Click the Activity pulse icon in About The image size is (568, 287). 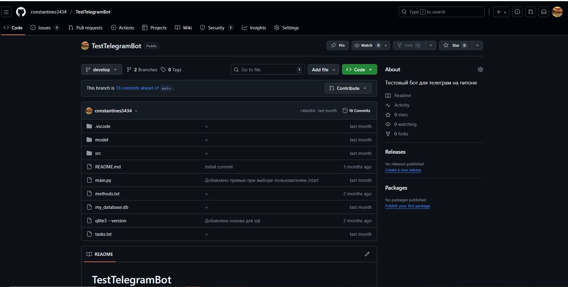point(388,105)
